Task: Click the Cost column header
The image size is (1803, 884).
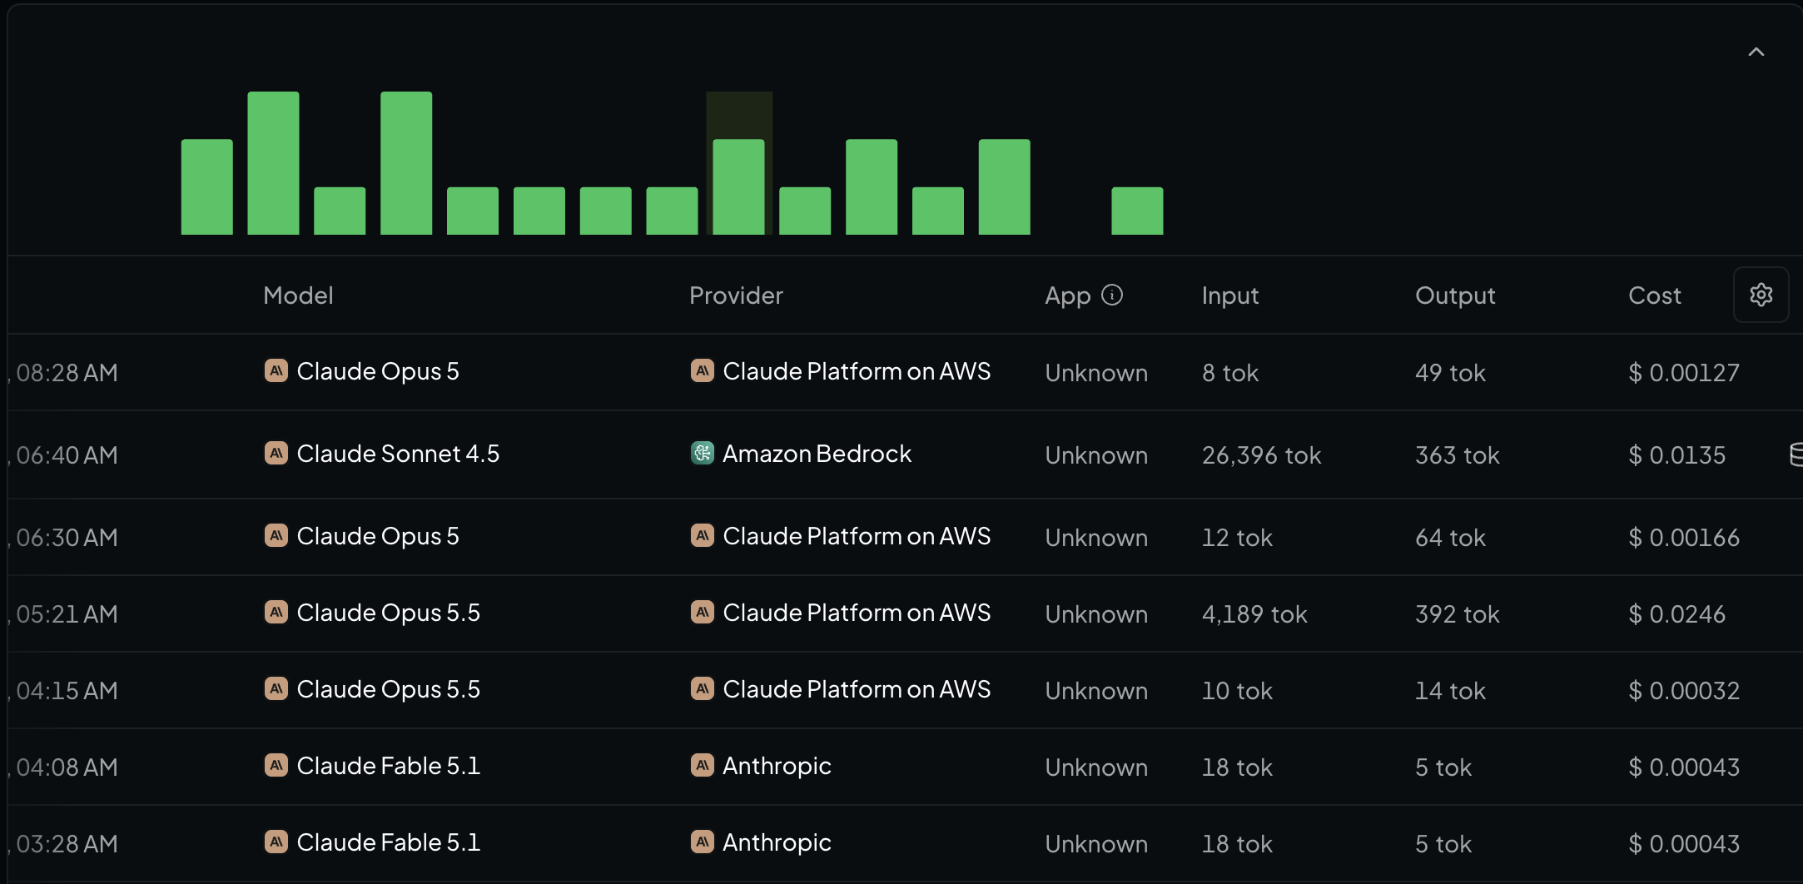Action: tap(1655, 295)
